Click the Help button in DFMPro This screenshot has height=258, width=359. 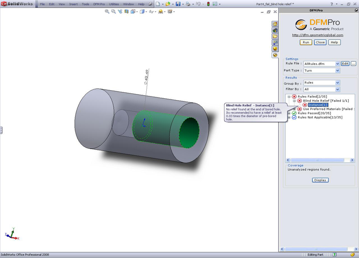click(x=334, y=42)
